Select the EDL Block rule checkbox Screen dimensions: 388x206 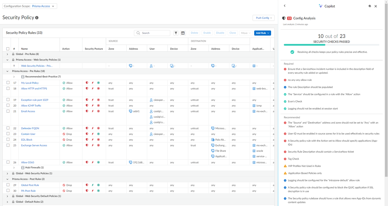point(8,140)
